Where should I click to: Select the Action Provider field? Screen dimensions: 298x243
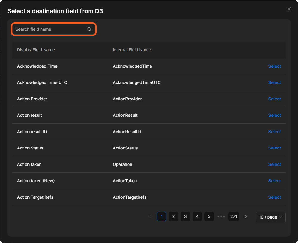[274, 99]
